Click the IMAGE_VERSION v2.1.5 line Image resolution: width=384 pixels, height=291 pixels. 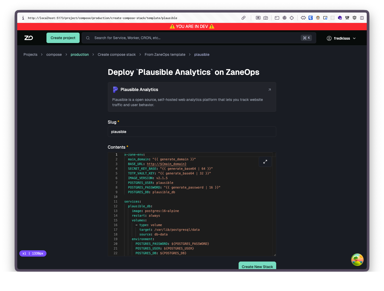click(148, 178)
